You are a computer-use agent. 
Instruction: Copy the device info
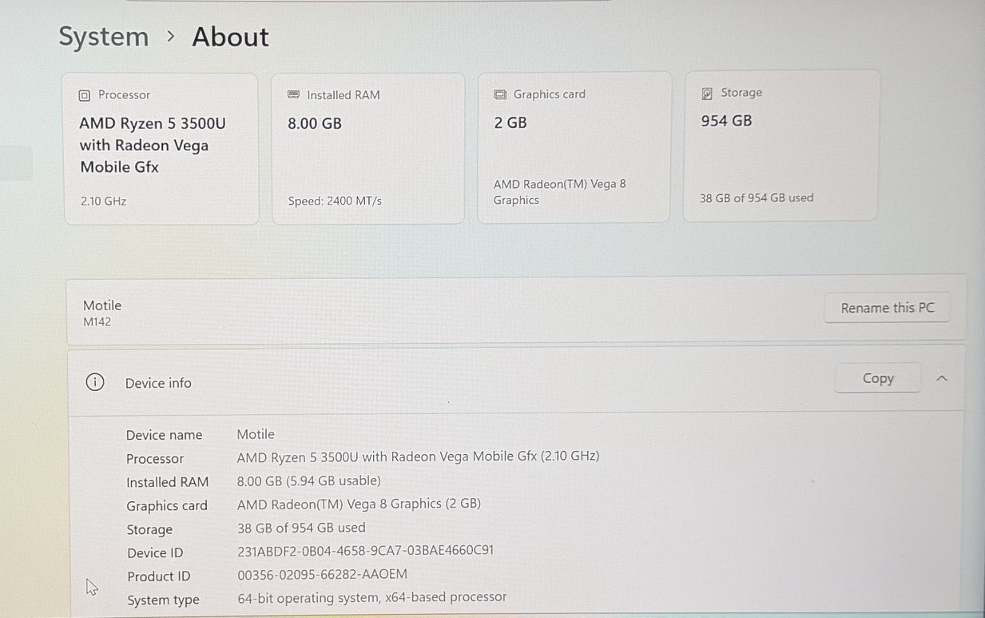(878, 378)
